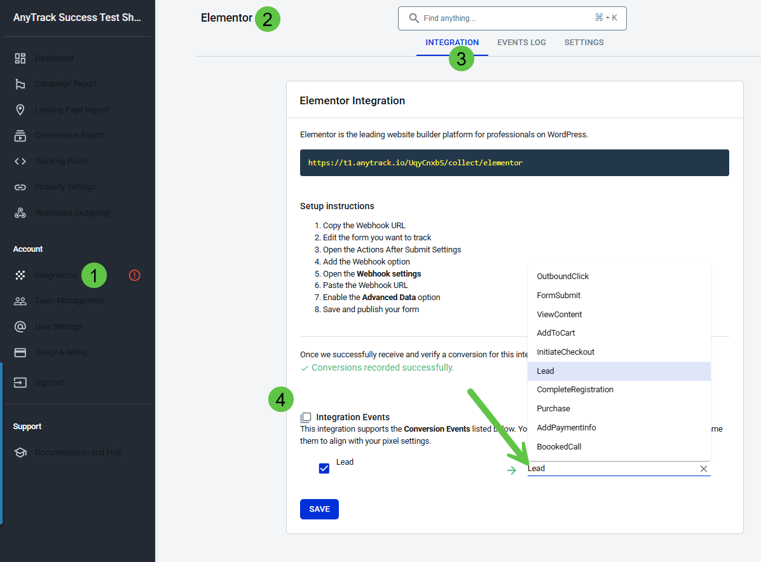Click step "Save and publish your form"
The image size is (761, 562).
pos(371,310)
